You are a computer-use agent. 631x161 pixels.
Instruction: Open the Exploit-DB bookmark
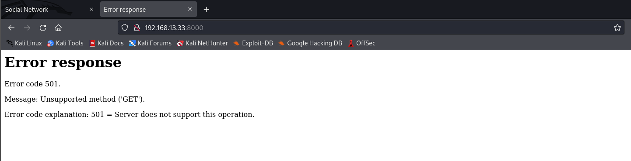pos(253,43)
